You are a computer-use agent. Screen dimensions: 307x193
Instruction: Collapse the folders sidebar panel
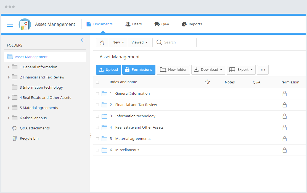pyautogui.click(x=82, y=40)
